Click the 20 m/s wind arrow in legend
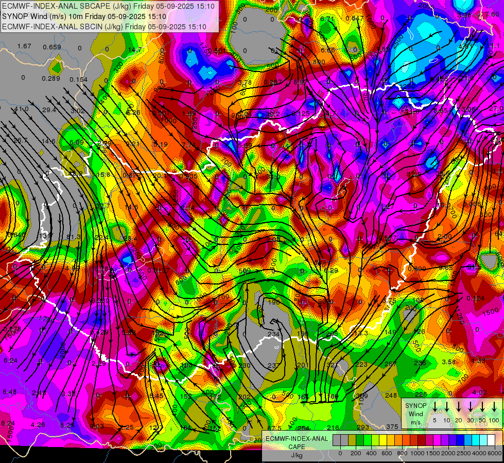The width and height of the screenshot is (504, 463). pyautogui.click(x=458, y=407)
